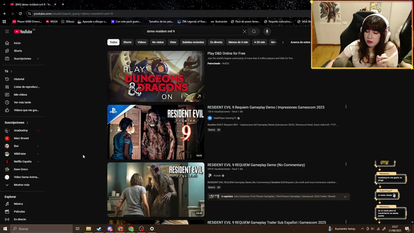Click the Dungeons & Dragons ad thumbnail
The image size is (414, 233).
pos(156,76)
